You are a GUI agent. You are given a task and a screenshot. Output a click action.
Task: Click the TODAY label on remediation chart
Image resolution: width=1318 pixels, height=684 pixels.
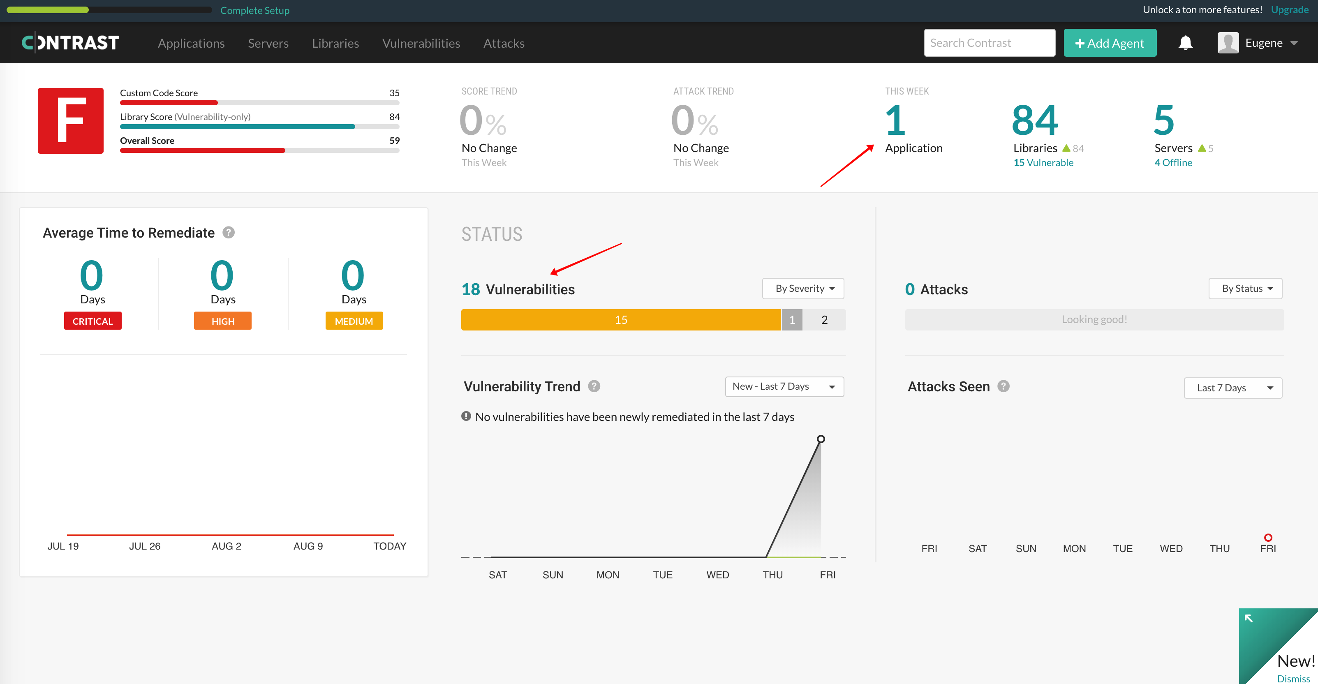coord(390,546)
